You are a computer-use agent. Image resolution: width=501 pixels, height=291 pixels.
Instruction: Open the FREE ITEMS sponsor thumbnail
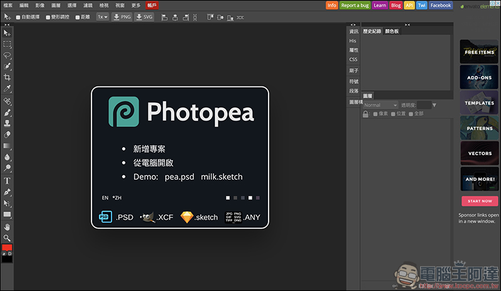tap(479, 52)
